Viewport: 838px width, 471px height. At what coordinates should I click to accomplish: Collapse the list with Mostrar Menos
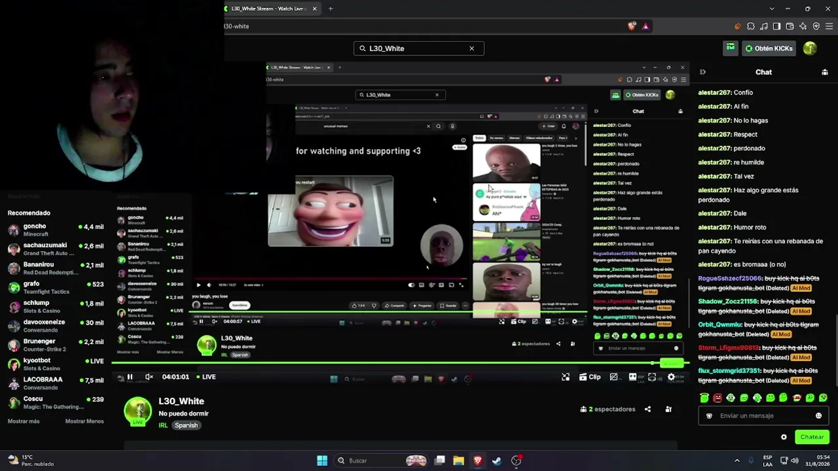point(84,421)
